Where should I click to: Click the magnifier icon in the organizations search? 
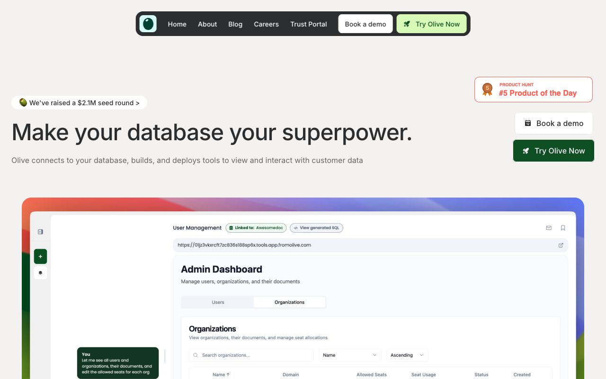click(x=195, y=355)
